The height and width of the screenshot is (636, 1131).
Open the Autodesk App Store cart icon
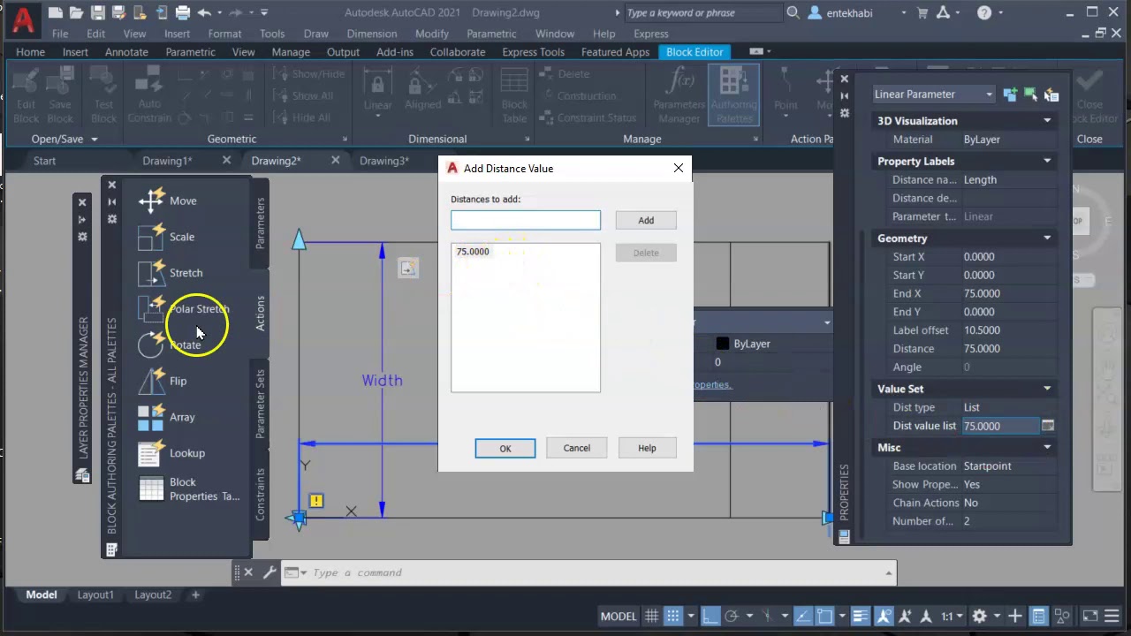point(922,12)
